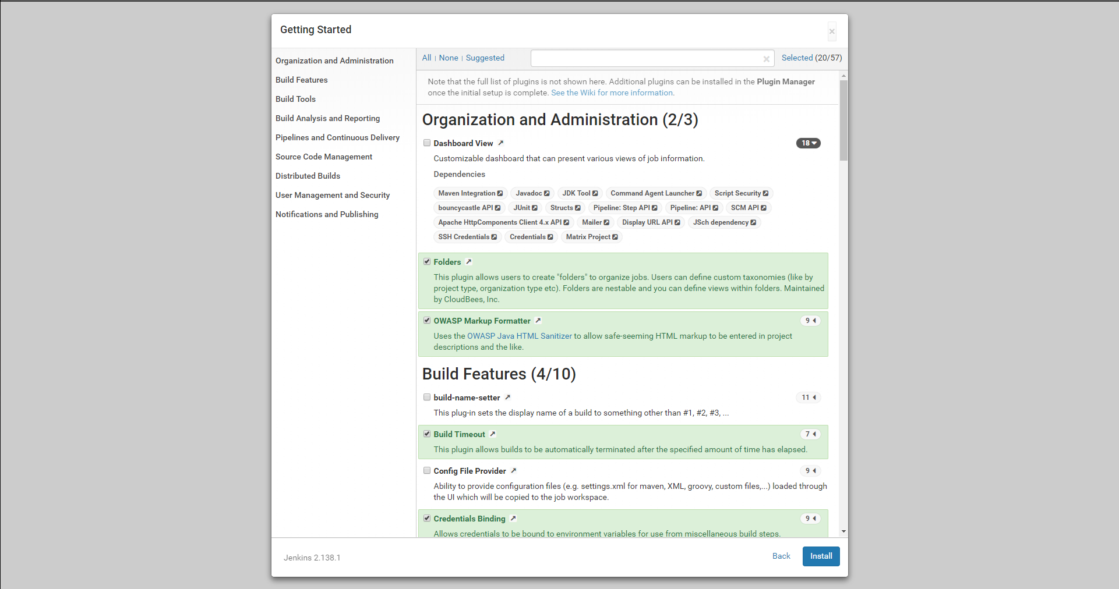Open Folders plugin page arrow icon
Viewport: 1119px width, 589px height.
[468, 262]
